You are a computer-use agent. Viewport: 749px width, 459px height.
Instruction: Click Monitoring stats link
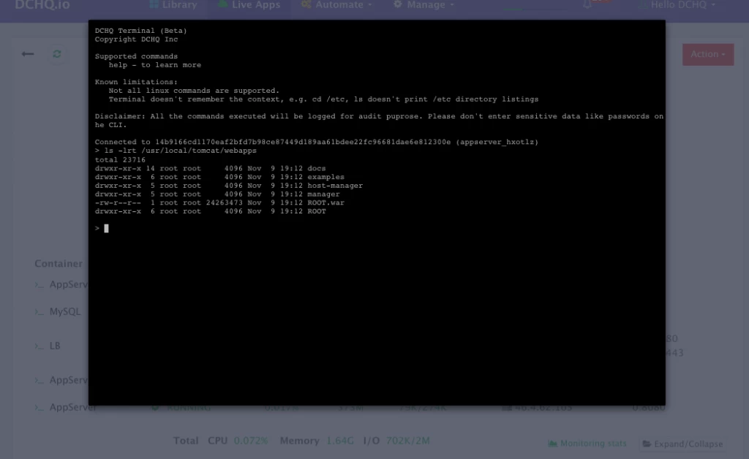tap(587, 444)
